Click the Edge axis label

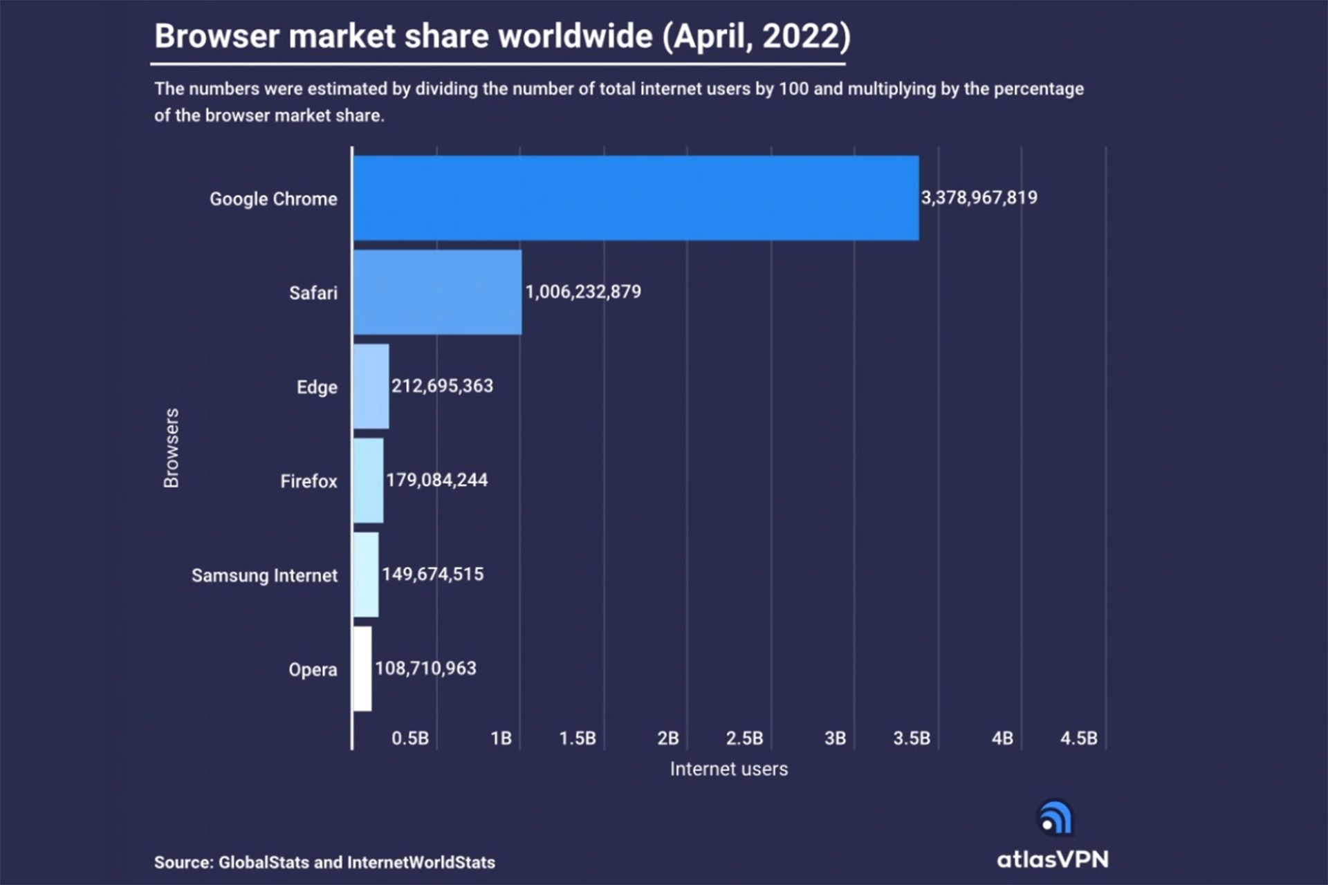click(x=317, y=387)
